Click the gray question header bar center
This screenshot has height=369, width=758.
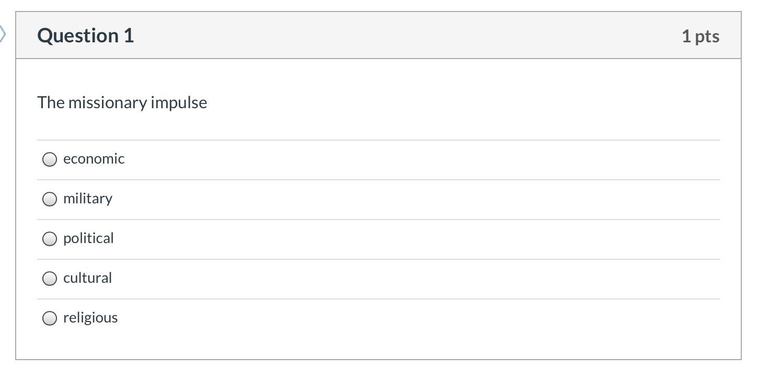point(378,36)
